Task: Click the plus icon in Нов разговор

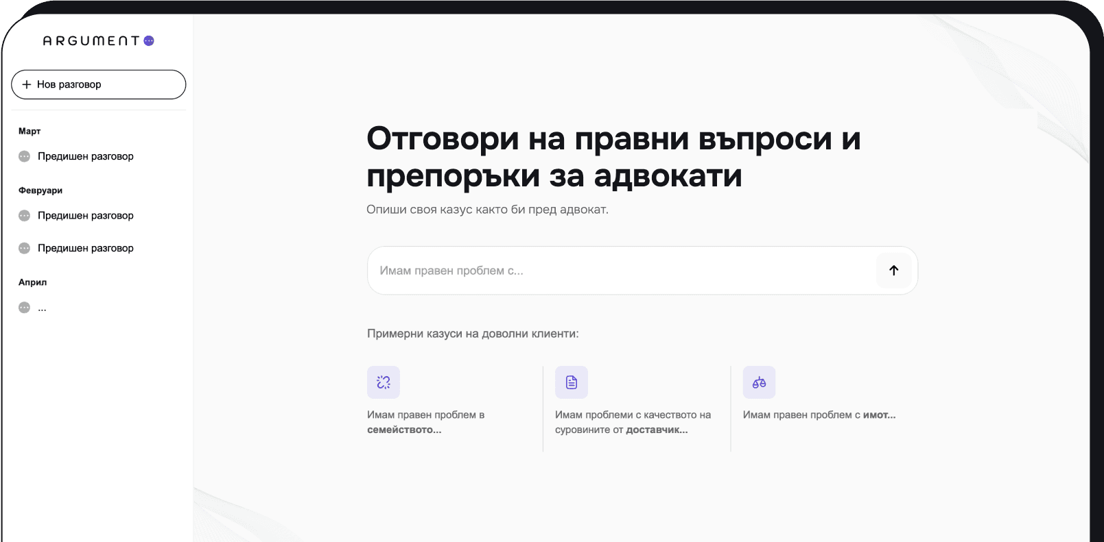Action: coord(27,84)
